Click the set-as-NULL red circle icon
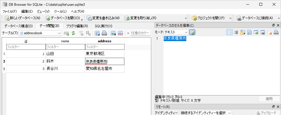The width and height of the screenshot is (281, 115). (269, 32)
